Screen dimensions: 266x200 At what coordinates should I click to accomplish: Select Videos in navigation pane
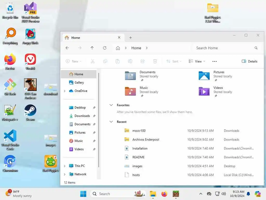pyautogui.click(x=79, y=149)
